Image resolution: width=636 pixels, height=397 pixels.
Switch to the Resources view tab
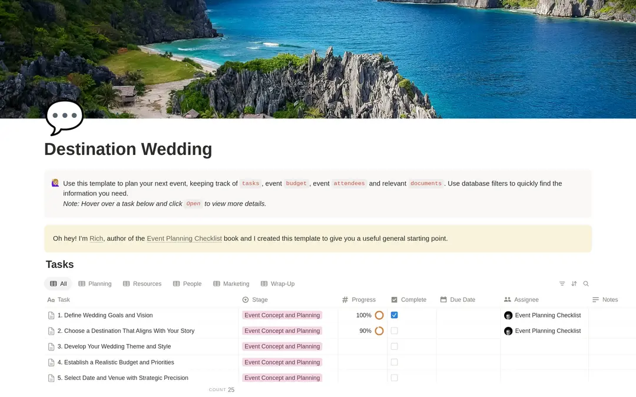click(142, 284)
